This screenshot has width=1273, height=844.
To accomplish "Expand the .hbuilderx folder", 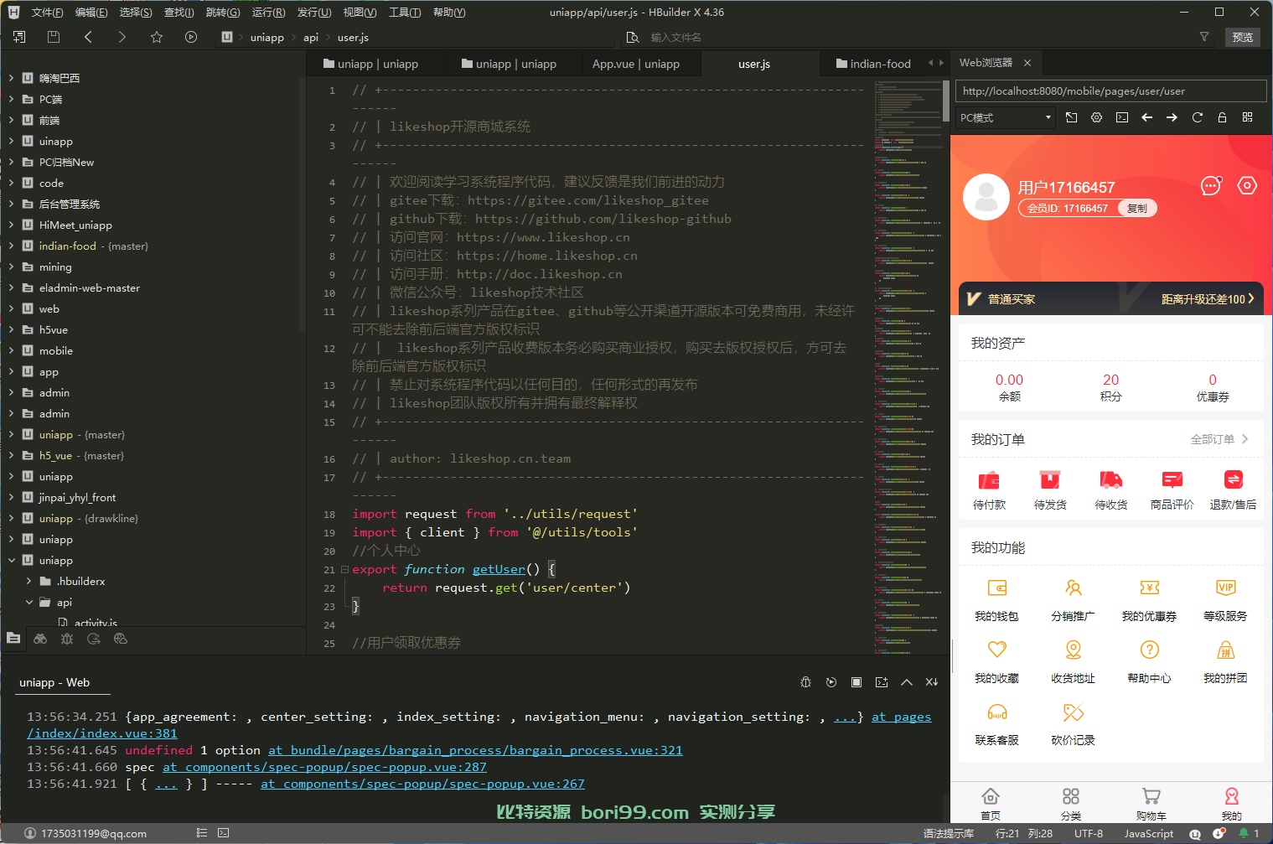I will (29, 582).
